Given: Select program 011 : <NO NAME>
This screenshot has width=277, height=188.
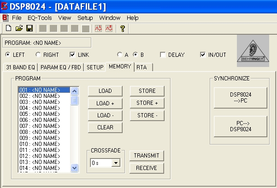Looking at the screenshot, I should point(44,150).
